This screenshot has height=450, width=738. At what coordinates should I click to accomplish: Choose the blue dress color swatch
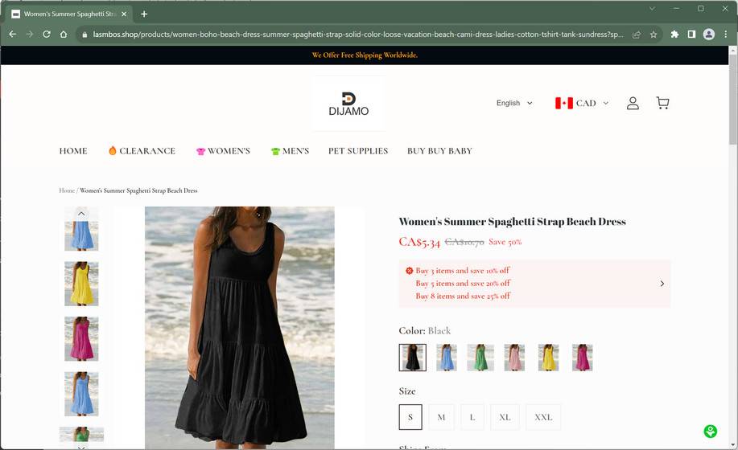446,358
